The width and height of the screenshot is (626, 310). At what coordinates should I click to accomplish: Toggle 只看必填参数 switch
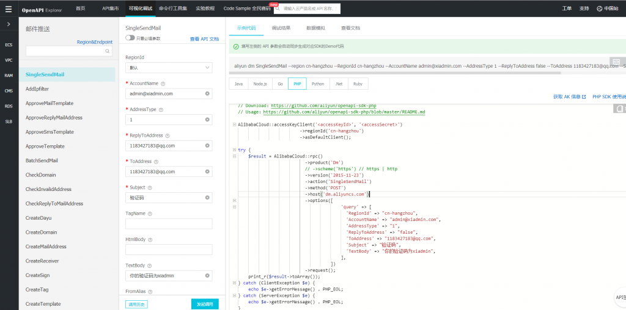130,38
